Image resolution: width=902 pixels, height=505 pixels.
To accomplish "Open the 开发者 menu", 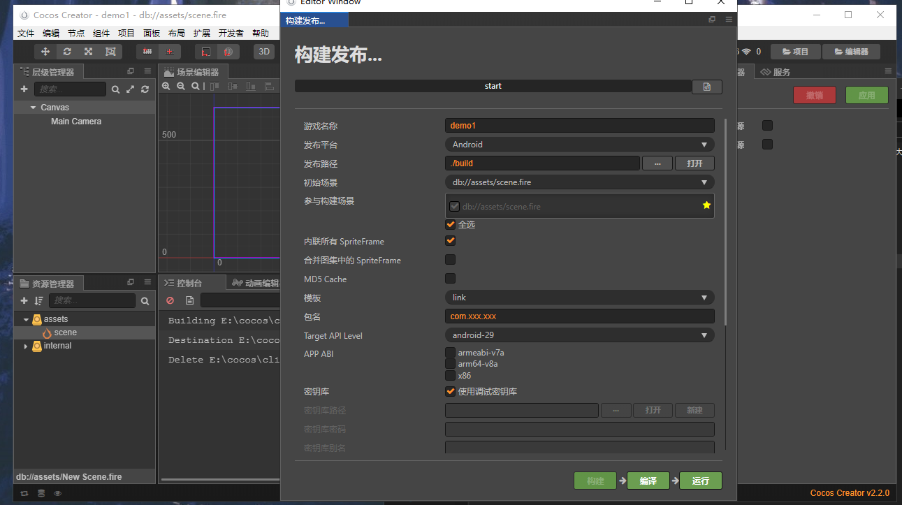I will tap(231, 33).
